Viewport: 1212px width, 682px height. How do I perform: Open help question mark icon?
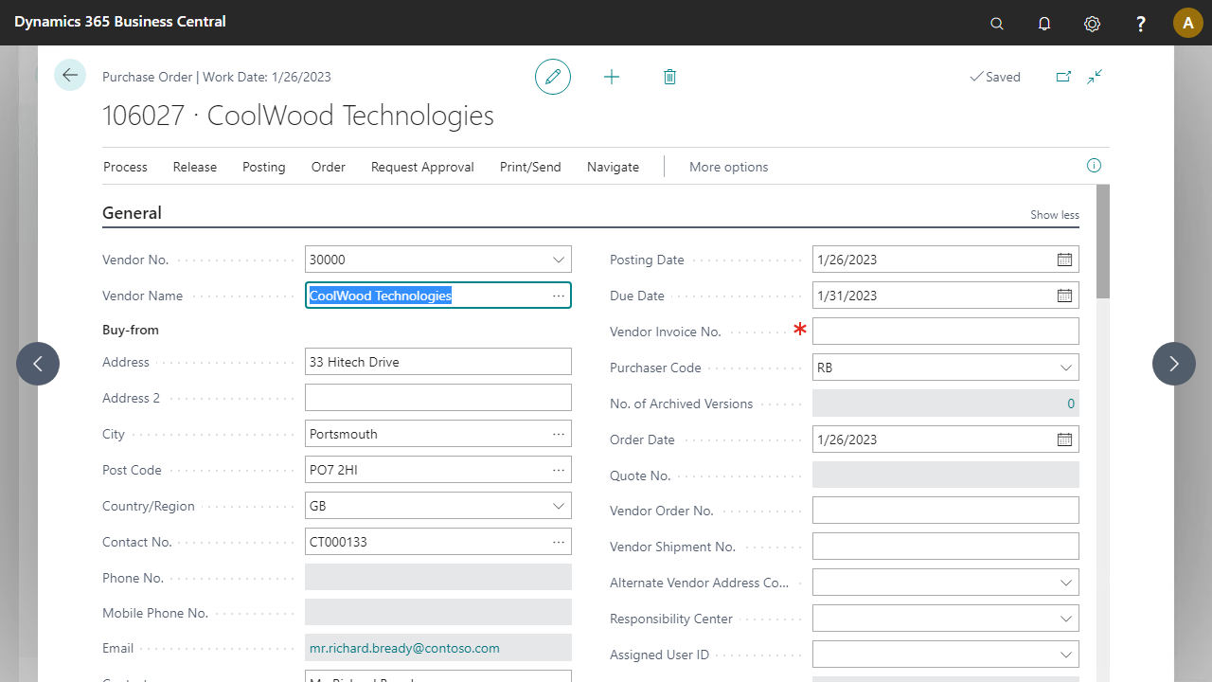tap(1141, 24)
